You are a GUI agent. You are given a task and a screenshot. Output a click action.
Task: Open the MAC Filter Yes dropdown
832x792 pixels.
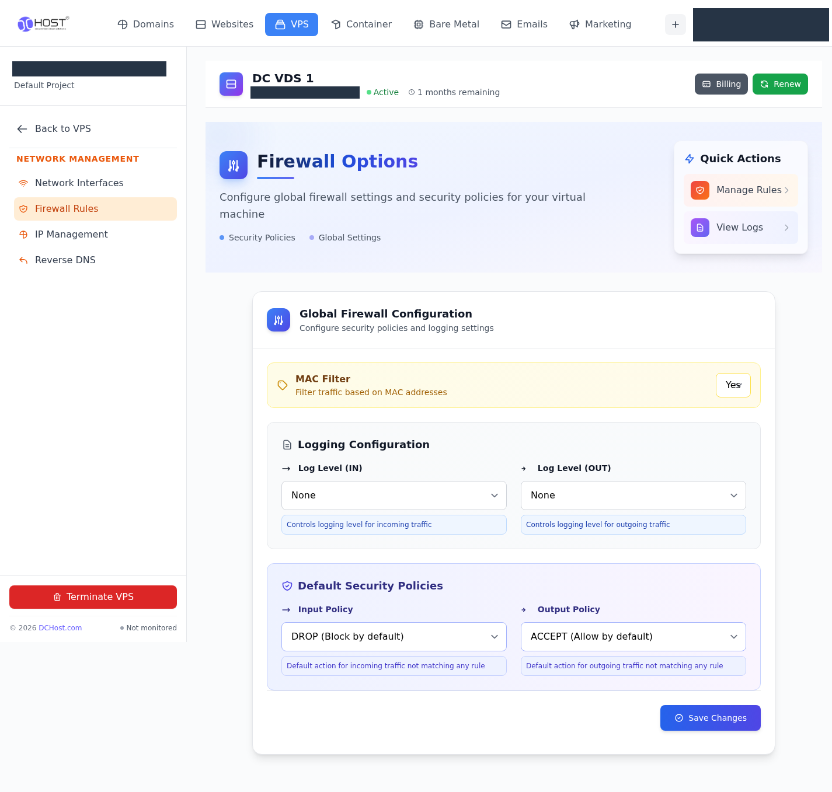point(733,385)
